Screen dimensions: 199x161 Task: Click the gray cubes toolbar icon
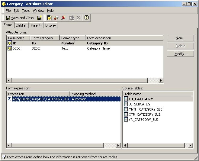pos(56,18)
